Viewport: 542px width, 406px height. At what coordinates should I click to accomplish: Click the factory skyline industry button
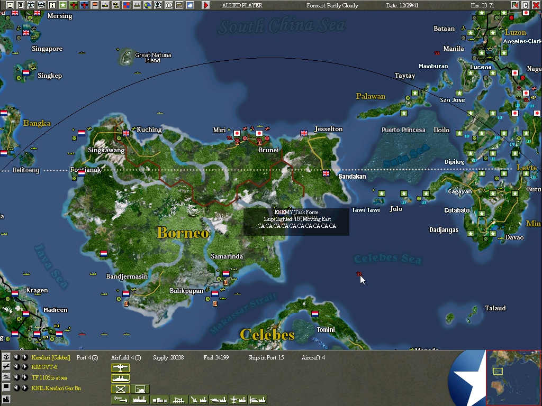tap(140, 400)
